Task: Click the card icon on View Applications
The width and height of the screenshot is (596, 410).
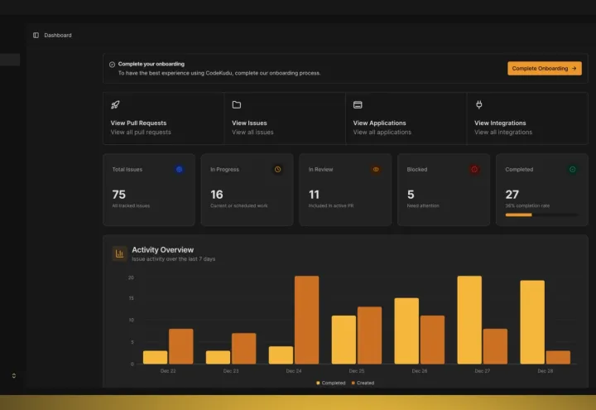Action: [358, 105]
